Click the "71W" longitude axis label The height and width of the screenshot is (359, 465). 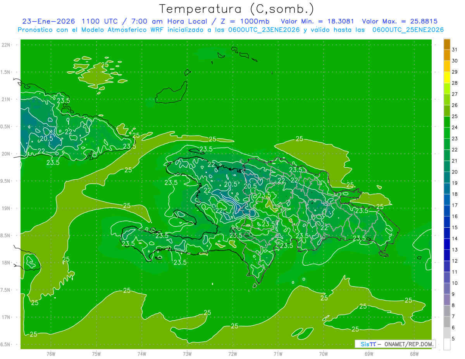278,354
